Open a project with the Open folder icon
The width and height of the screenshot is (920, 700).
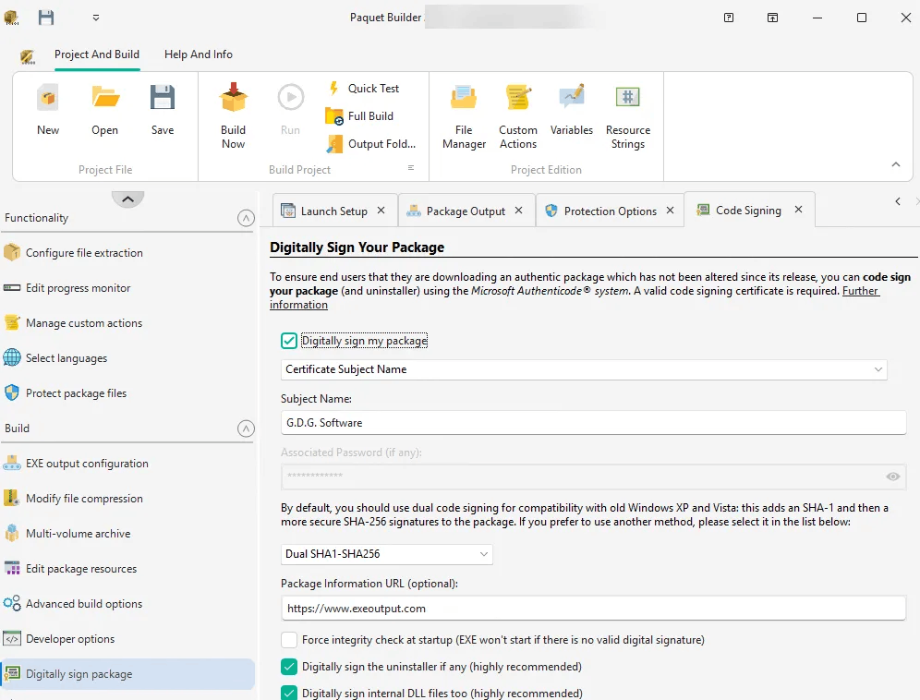pyautogui.click(x=105, y=98)
